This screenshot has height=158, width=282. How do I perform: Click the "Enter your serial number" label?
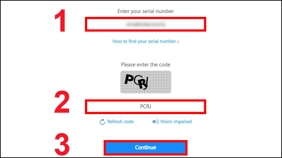tap(145, 11)
